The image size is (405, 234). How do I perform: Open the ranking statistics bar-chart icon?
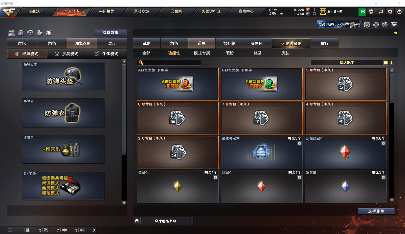pyautogui.click(x=21, y=33)
